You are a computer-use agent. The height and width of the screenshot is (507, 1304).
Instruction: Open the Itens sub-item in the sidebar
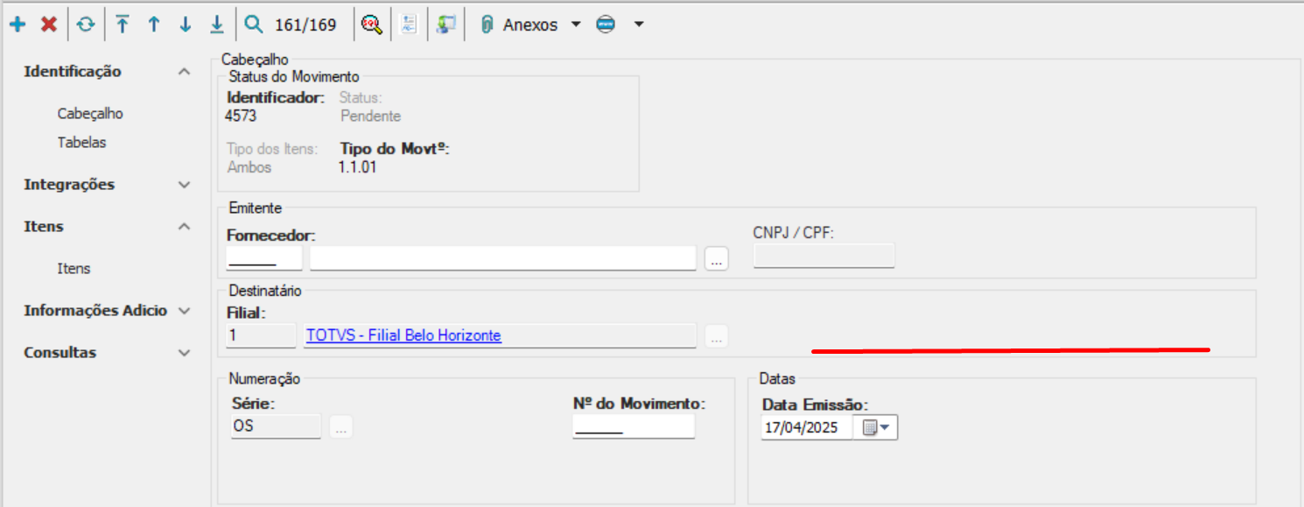pyautogui.click(x=74, y=269)
